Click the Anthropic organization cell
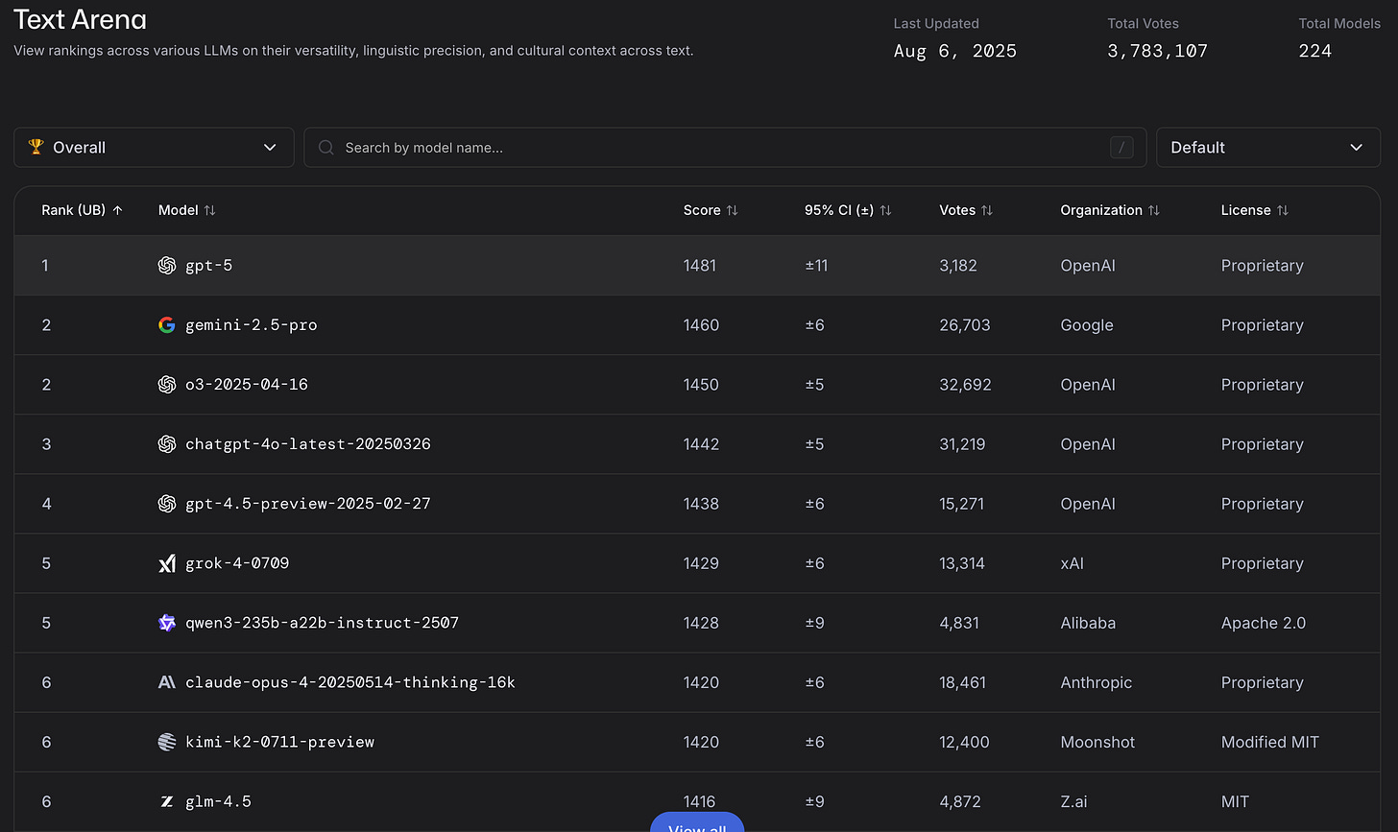This screenshot has width=1398, height=832. [1097, 682]
